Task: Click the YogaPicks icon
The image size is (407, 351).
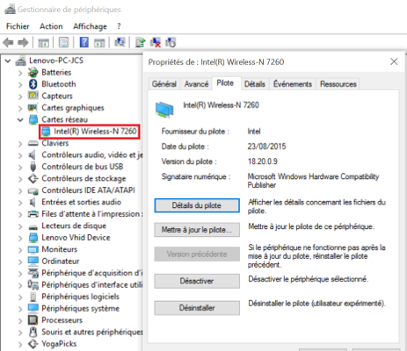Action: pos(33,344)
